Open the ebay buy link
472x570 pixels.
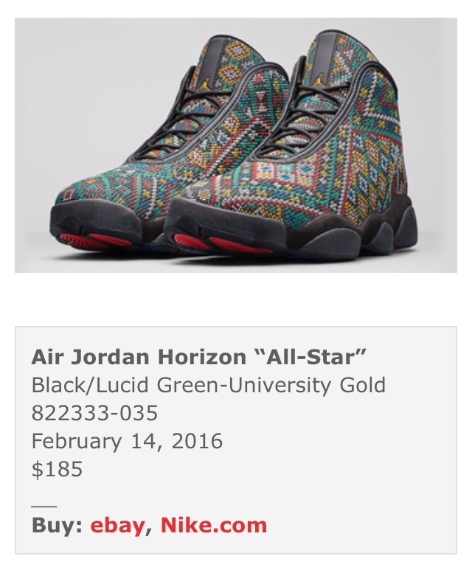click(117, 525)
